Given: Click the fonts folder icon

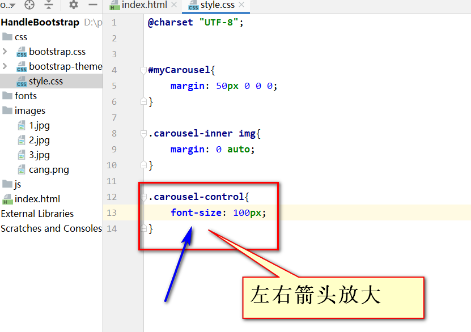Looking at the screenshot, I should (x=7, y=95).
